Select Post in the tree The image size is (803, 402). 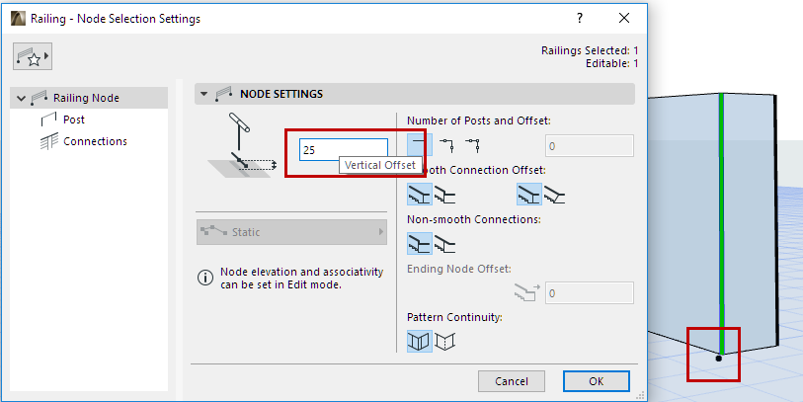(74, 120)
